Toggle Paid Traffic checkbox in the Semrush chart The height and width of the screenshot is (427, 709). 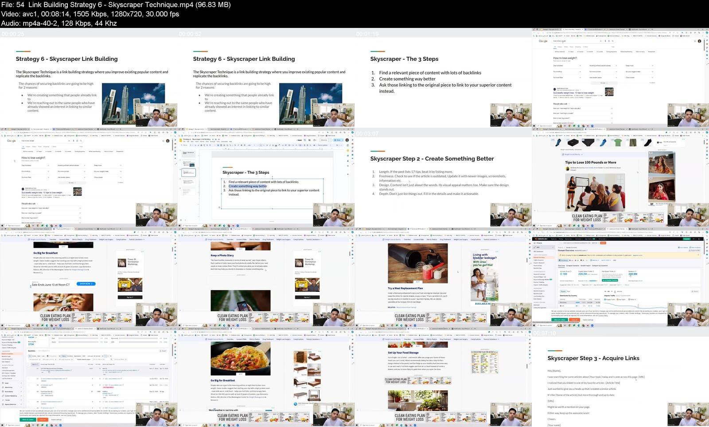(x=618, y=299)
